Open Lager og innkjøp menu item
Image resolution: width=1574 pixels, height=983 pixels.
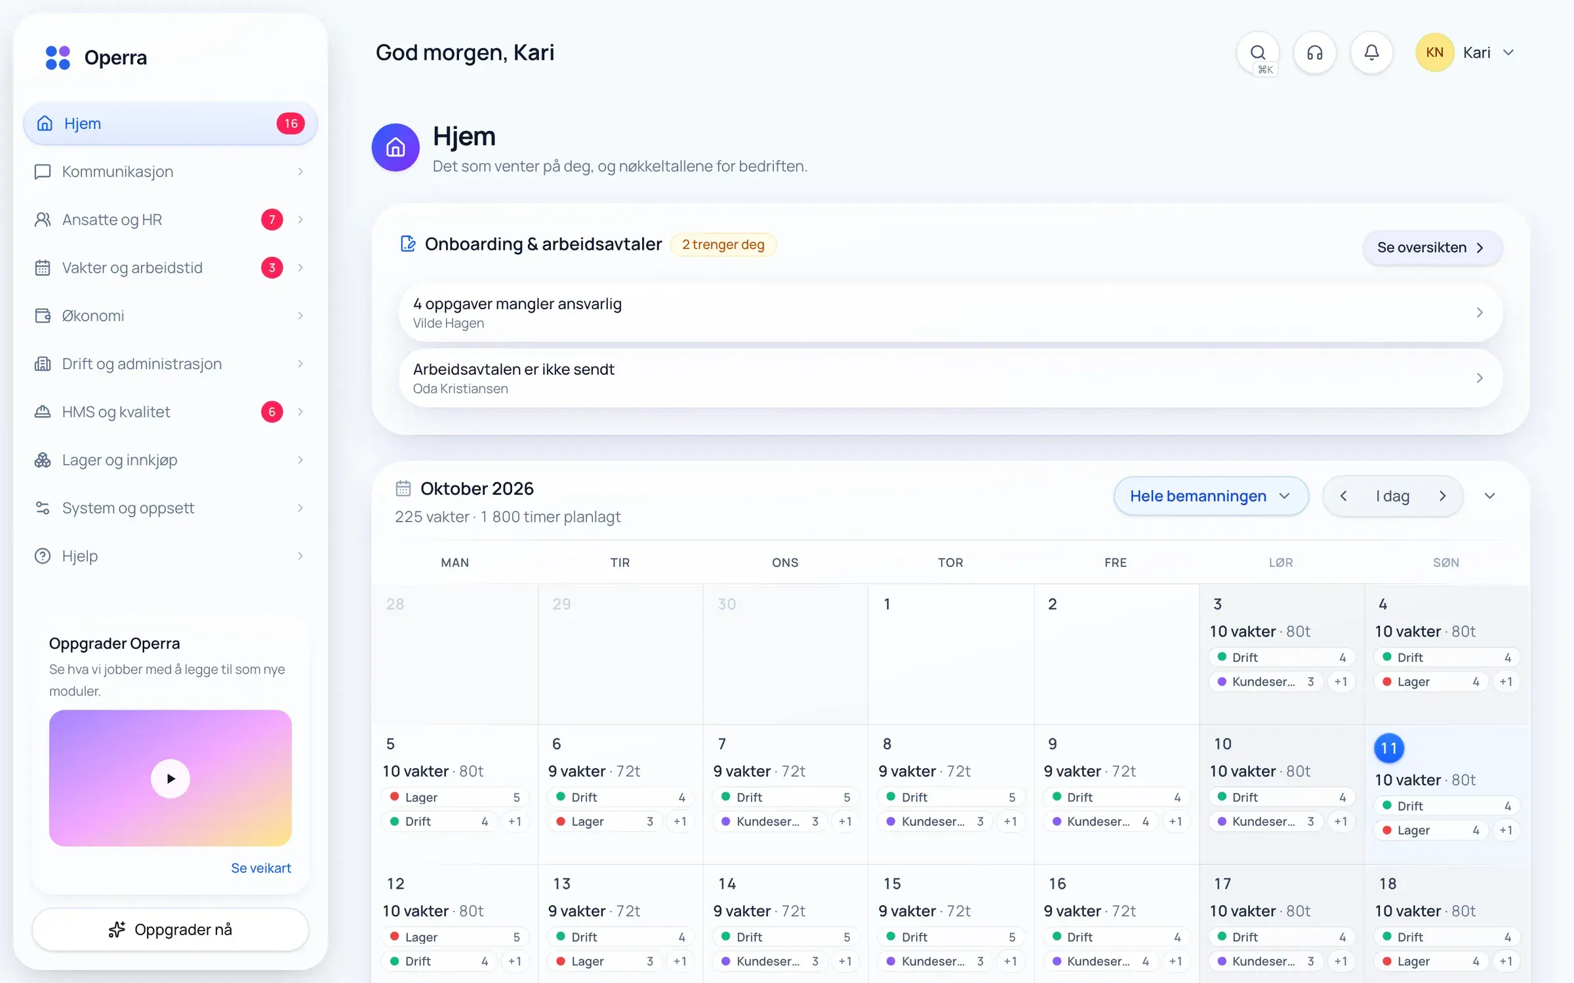tap(171, 460)
